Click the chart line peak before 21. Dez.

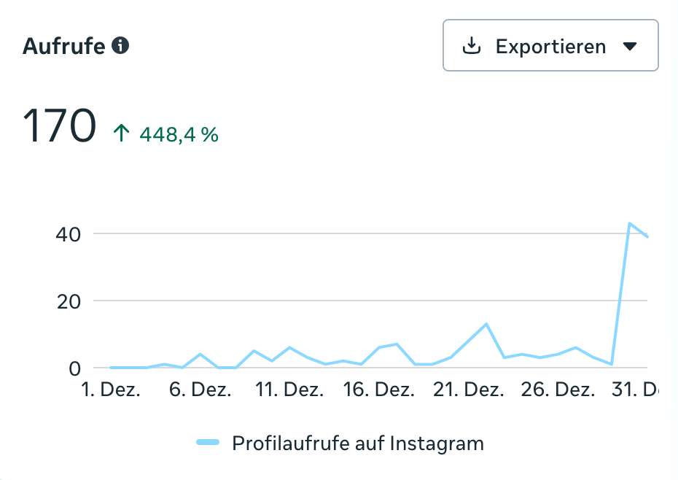(x=486, y=324)
